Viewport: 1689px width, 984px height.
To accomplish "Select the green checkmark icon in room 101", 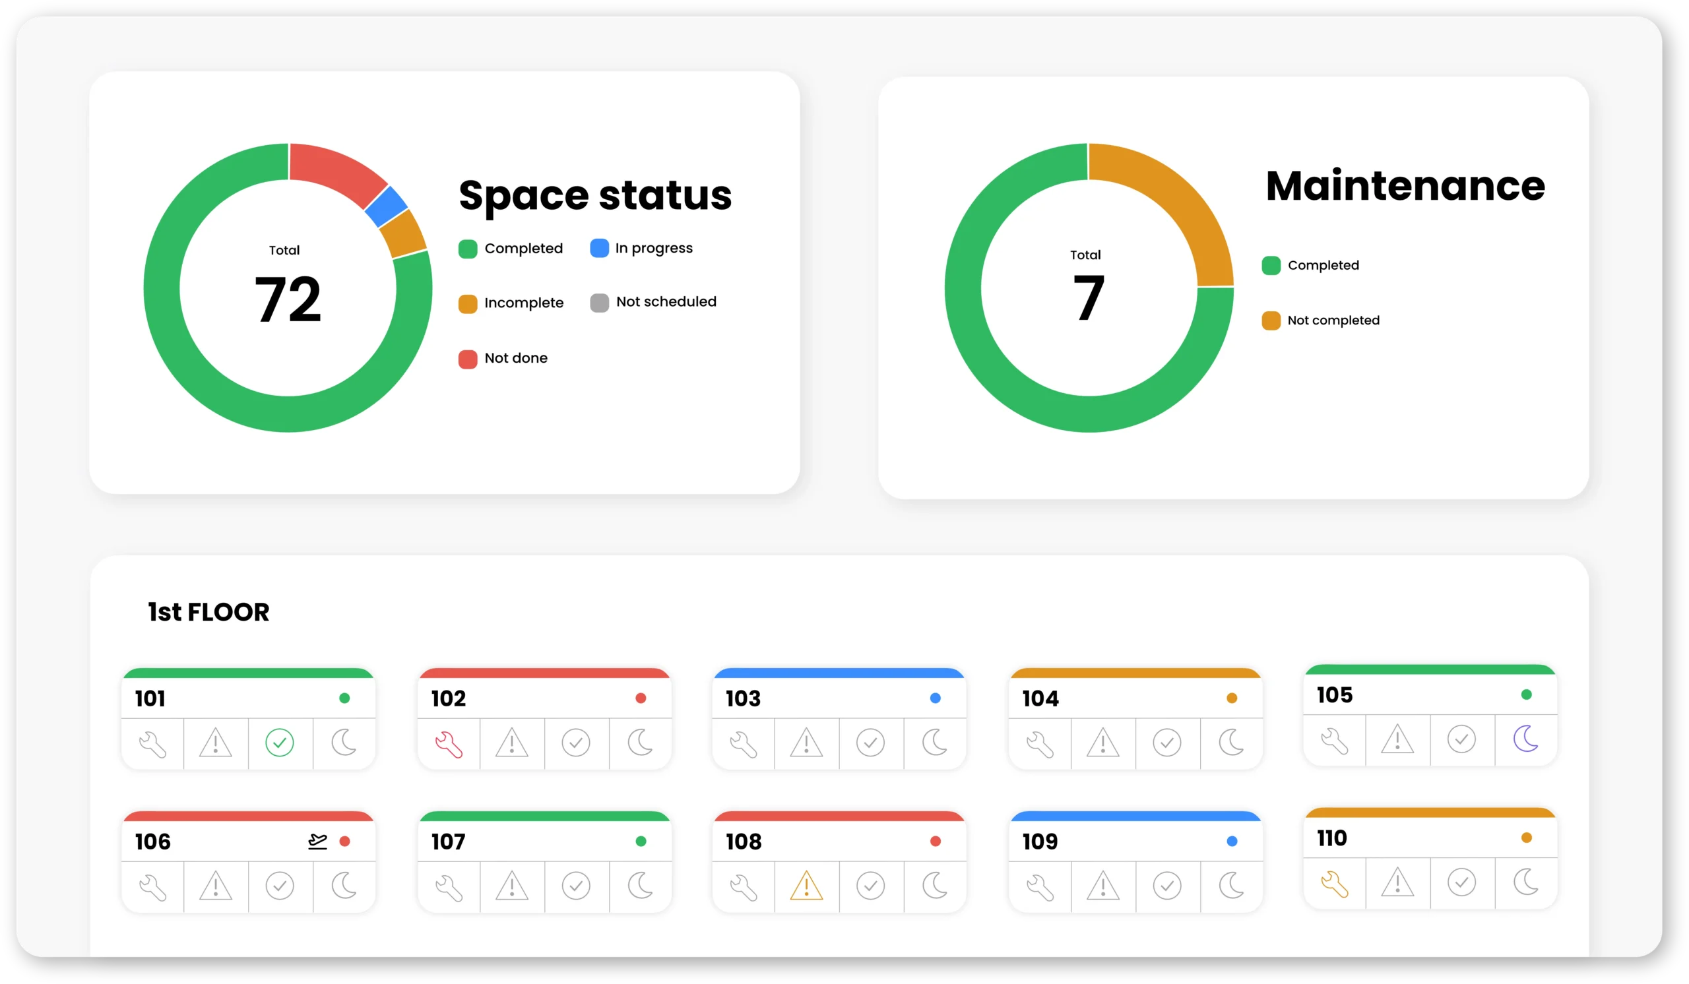I will [x=280, y=742].
